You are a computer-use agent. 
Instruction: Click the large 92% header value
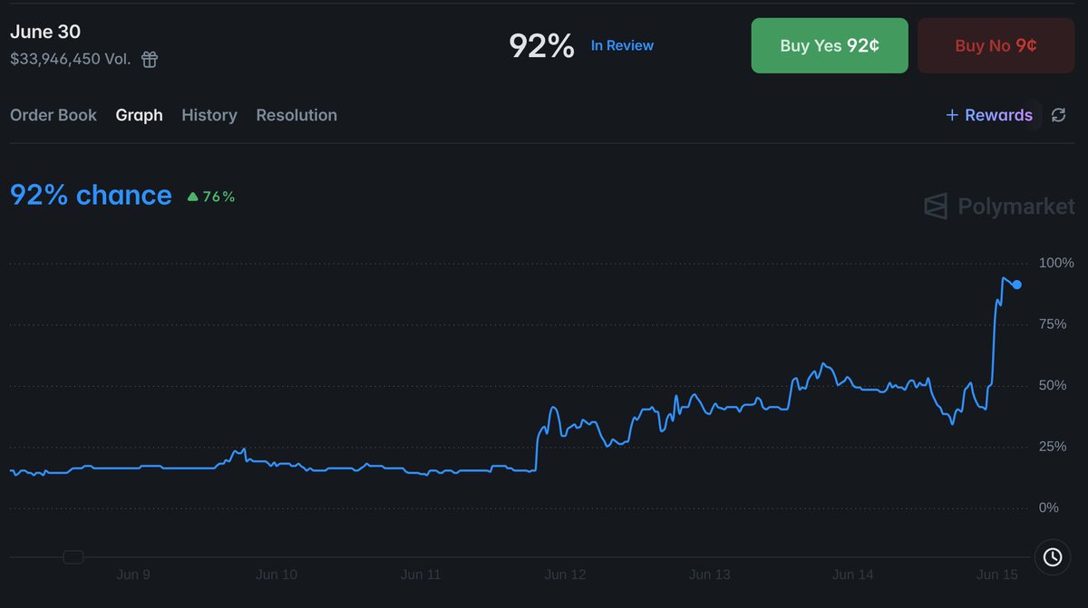(x=541, y=45)
